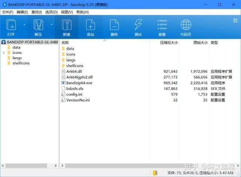Screen dimensions: 241x177
Task: Select the shellicons folder in the tree
Action: 21,63
